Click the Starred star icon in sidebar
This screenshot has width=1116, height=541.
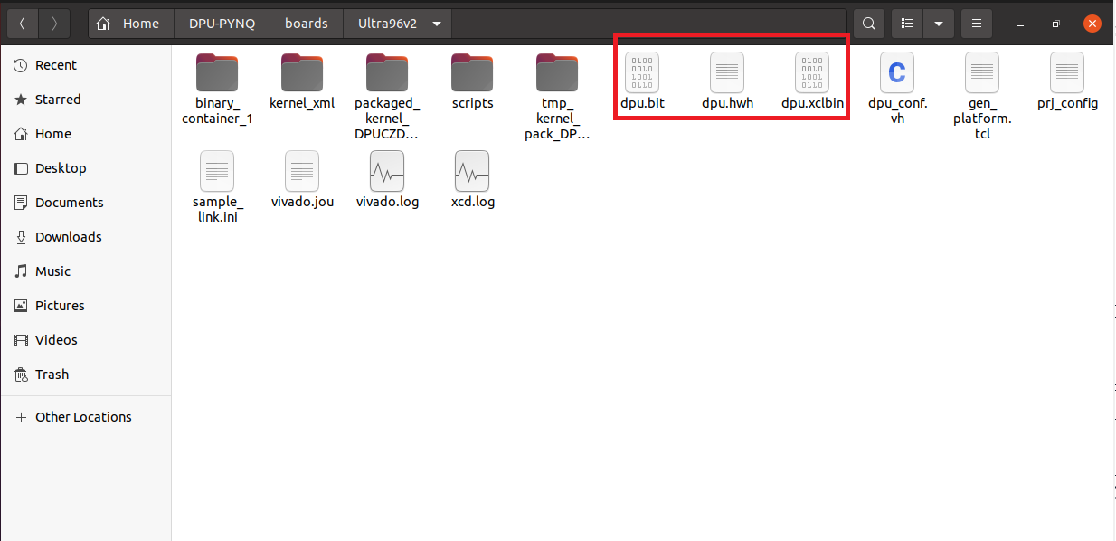point(21,100)
